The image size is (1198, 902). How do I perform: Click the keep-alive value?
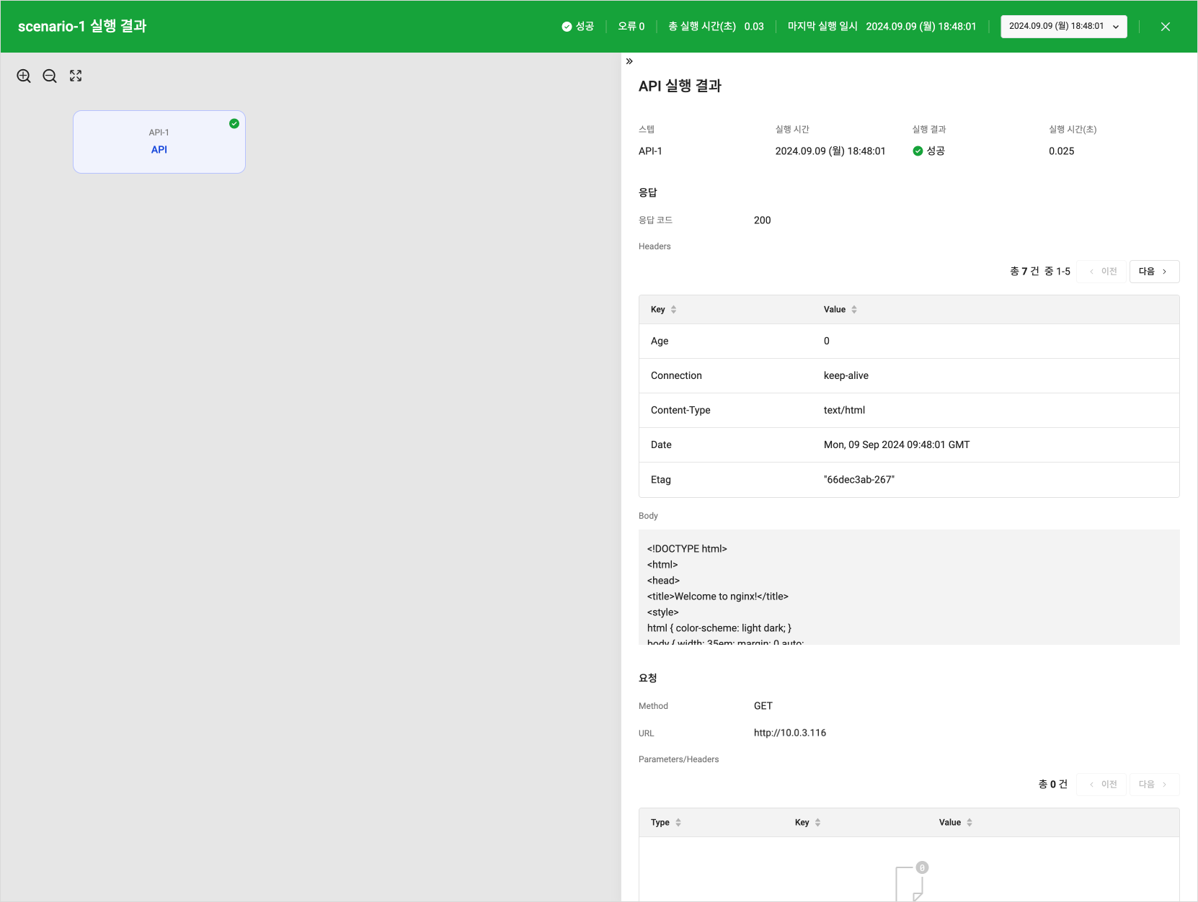click(x=846, y=376)
